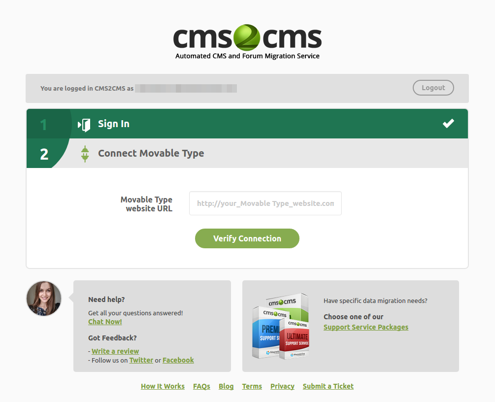Click the 'Movable Type website URL' label

tap(146, 204)
